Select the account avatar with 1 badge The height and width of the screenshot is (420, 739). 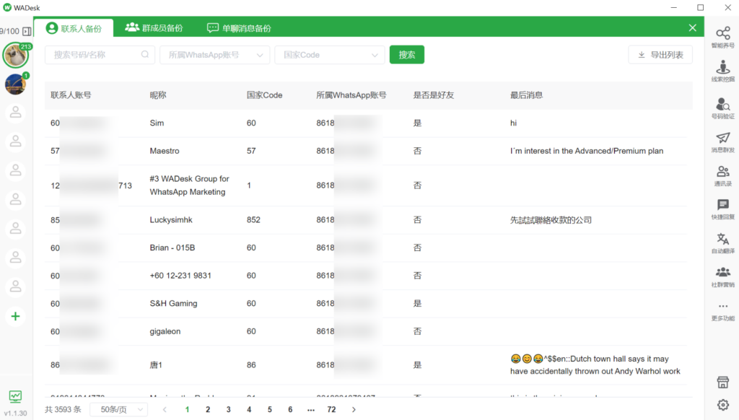point(16,84)
